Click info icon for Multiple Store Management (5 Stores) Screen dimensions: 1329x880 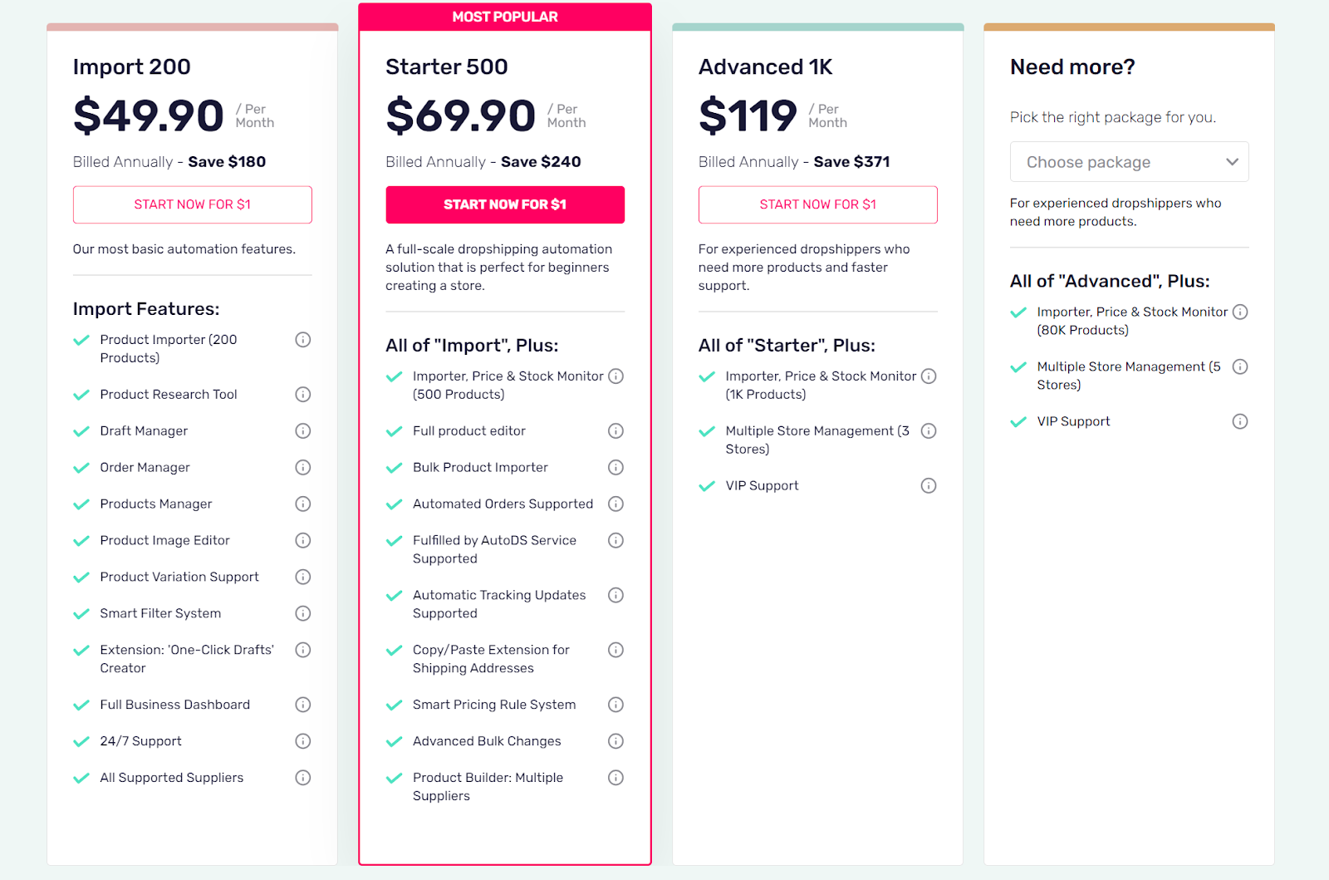pos(1240,366)
